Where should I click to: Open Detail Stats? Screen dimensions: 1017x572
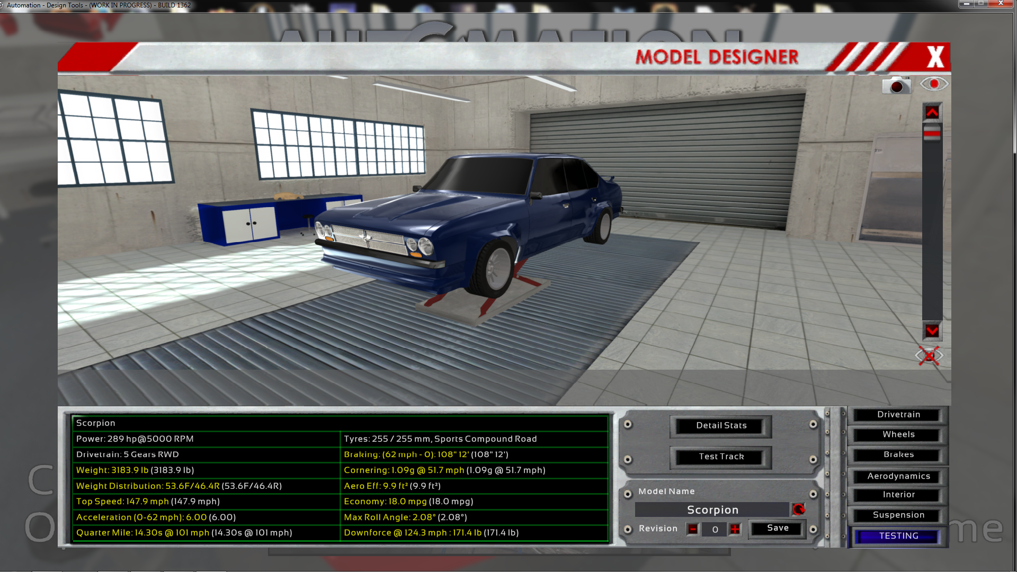pos(720,426)
